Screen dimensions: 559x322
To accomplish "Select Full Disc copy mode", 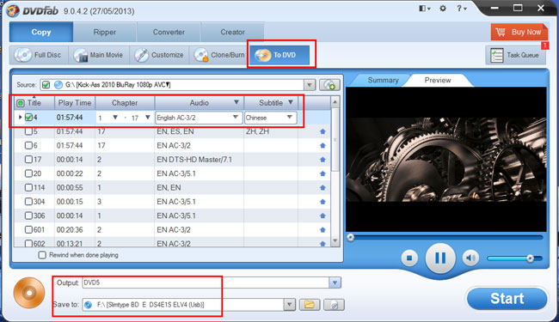I will (x=39, y=55).
